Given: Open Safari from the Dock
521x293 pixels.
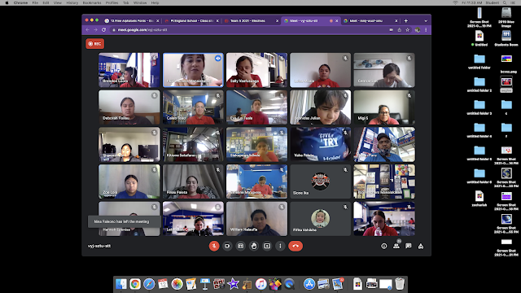Looking at the screenshot, I should tap(149, 284).
